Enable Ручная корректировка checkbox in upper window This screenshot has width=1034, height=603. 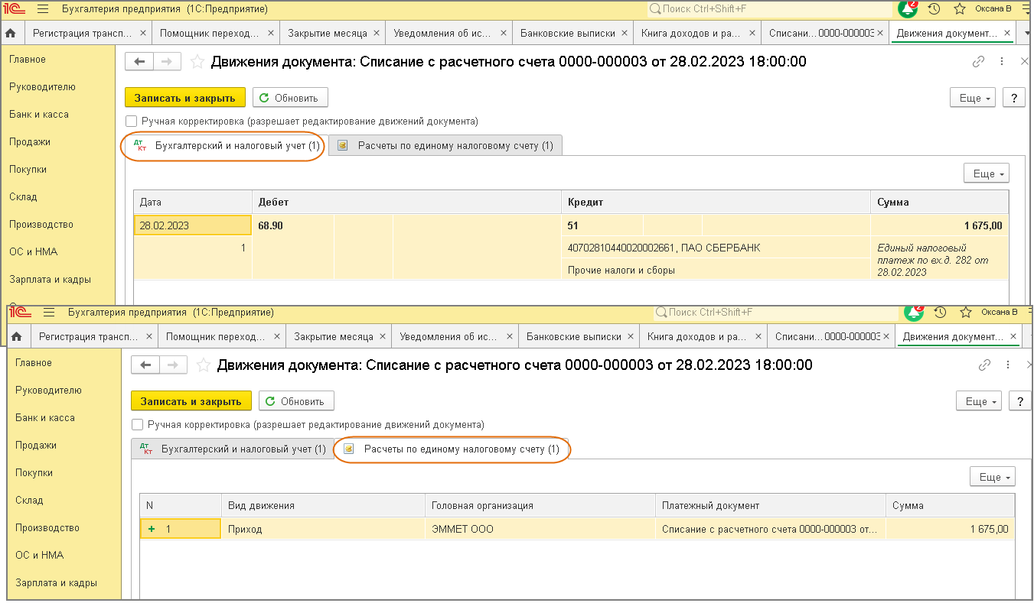[x=132, y=122]
